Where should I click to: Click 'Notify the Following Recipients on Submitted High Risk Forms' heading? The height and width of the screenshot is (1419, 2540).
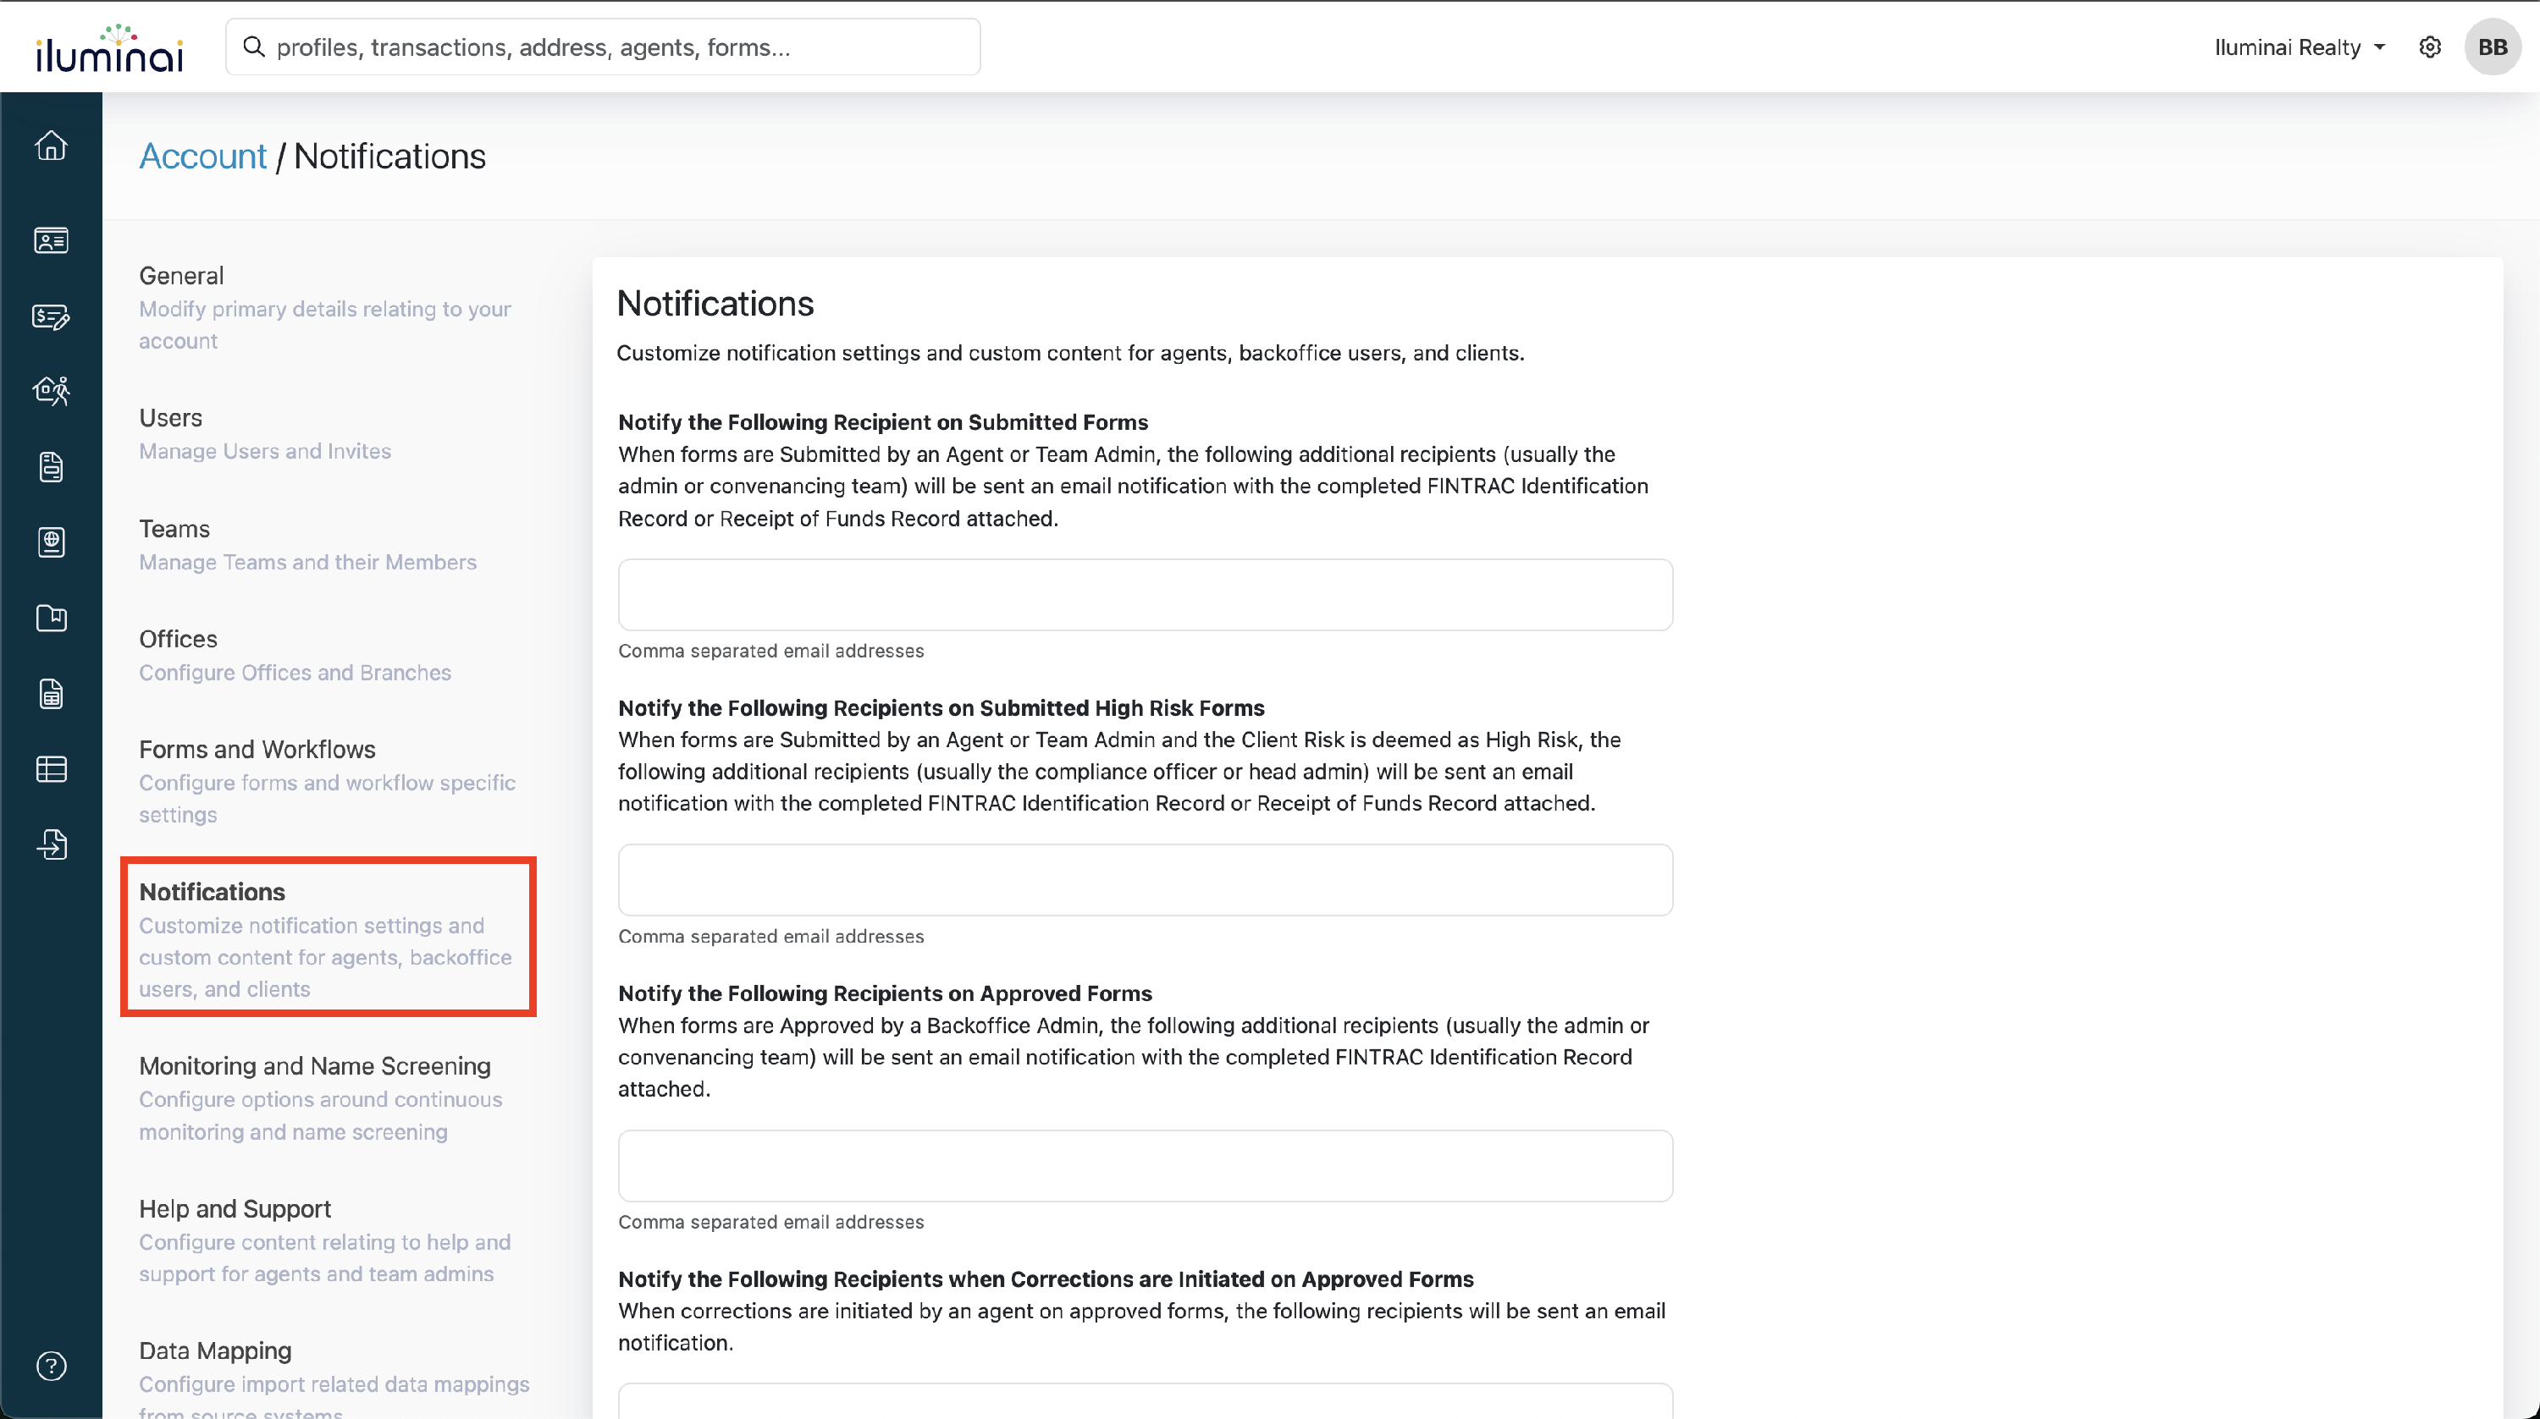click(x=941, y=707)
